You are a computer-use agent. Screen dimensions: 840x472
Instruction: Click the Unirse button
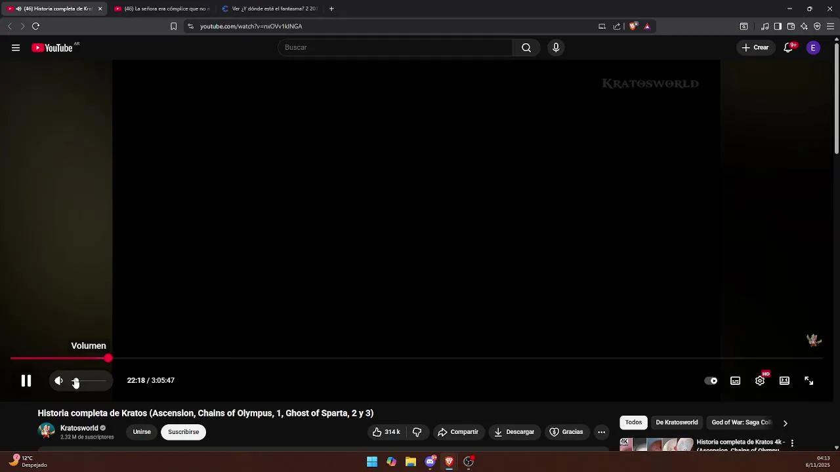click(142, 432)
